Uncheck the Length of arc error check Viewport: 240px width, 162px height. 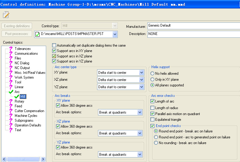click(x=153, y=102)
